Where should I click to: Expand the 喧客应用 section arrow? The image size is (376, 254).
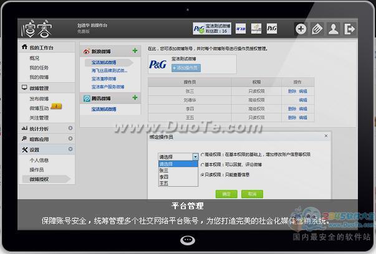point(70,139)
